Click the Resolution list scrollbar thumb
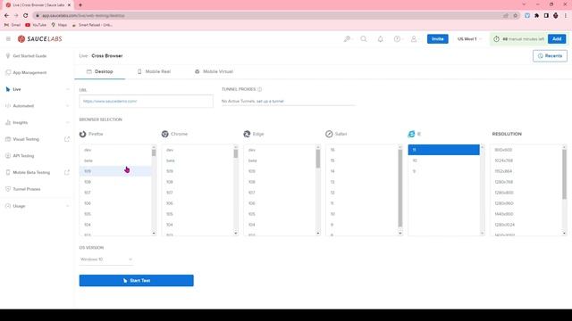 [564, 175]
